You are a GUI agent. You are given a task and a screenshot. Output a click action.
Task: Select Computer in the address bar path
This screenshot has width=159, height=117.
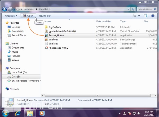pos(29,9)
